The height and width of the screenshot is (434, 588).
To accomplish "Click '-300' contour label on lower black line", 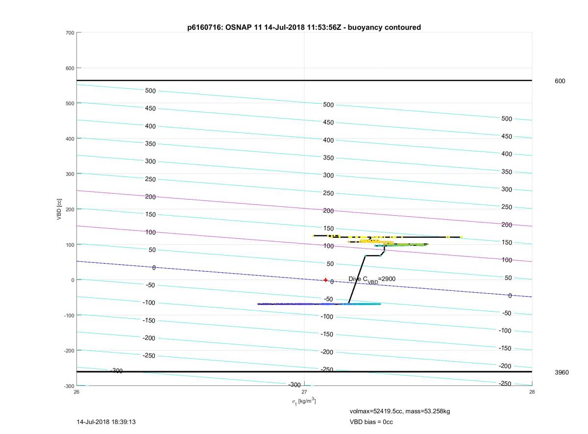I will pos(116,371).
